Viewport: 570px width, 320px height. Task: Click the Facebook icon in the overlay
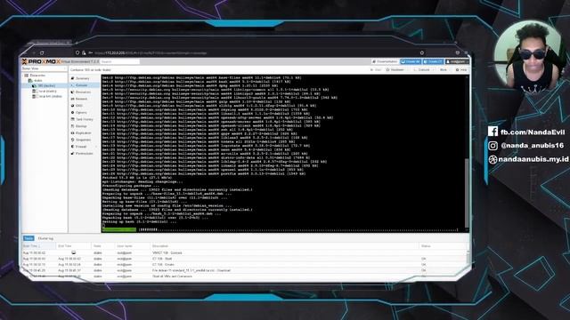(493, 132)
